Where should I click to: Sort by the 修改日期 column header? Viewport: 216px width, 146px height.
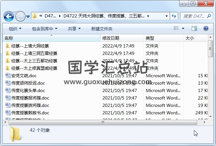122,38
